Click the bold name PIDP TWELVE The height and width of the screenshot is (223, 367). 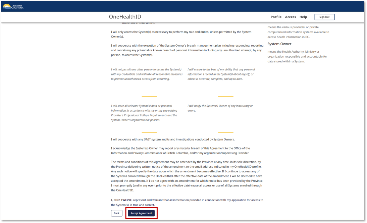coord(123,200)
